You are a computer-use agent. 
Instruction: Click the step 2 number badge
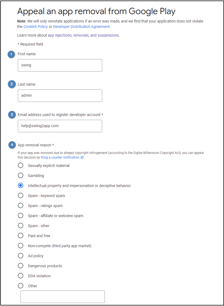(x=11, y=84)
